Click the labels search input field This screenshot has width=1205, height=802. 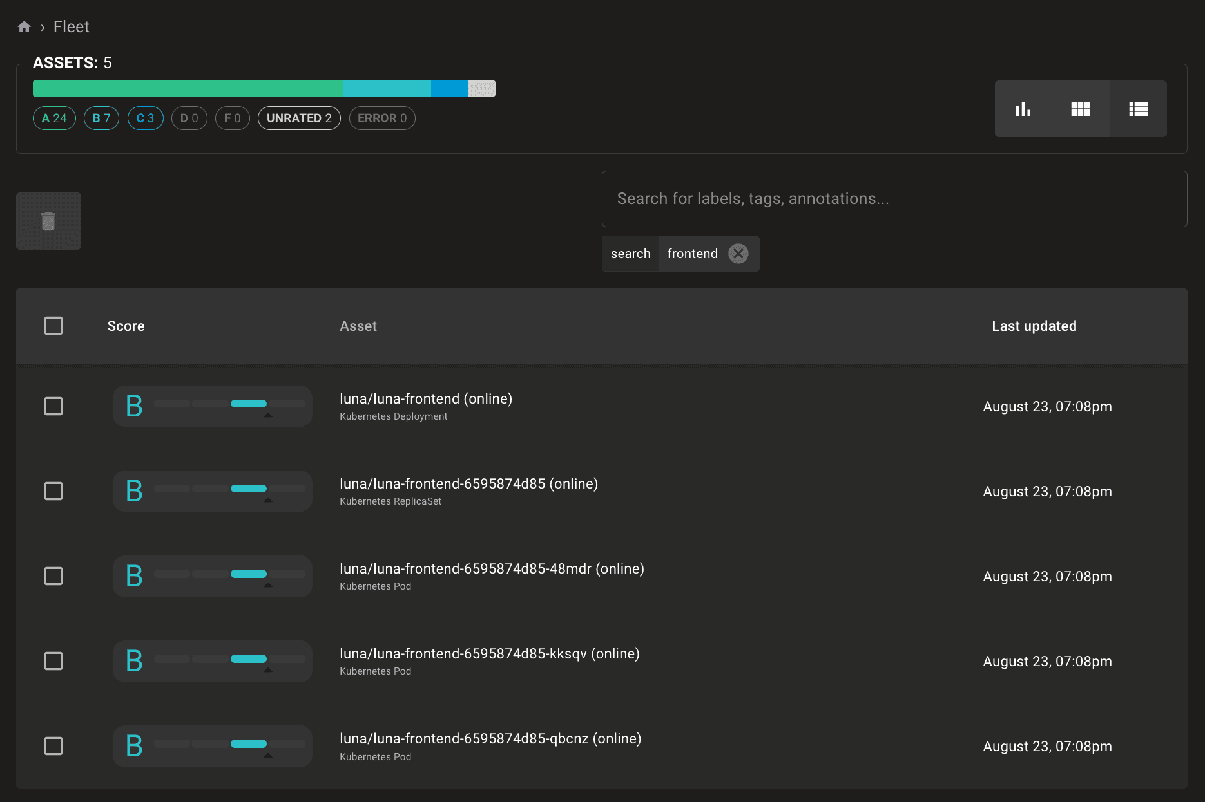pyautogui.click(x=894, y=199)
